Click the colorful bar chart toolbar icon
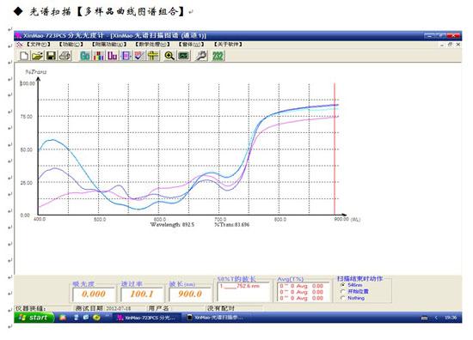Viewport: 473px width, 340px height. [x=99, y=56]
